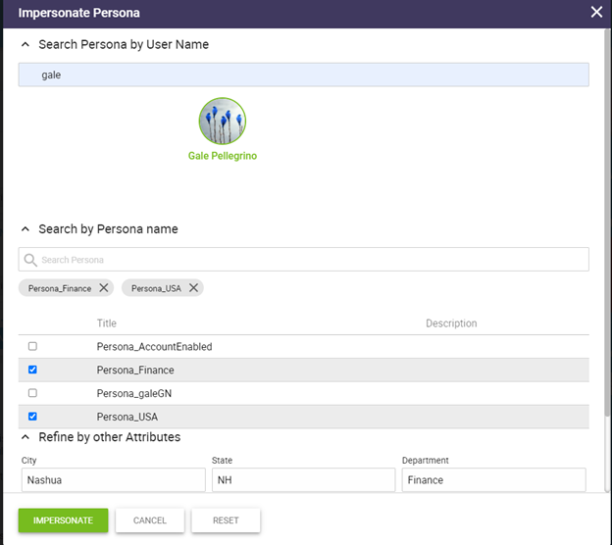Image resolution: width=612 pixels, height=545 pixels.
Task: Close the Impersonate Persona dialog
Action: click(x=595, y=13)
